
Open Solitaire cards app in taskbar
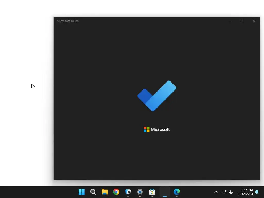click(128, 192)
